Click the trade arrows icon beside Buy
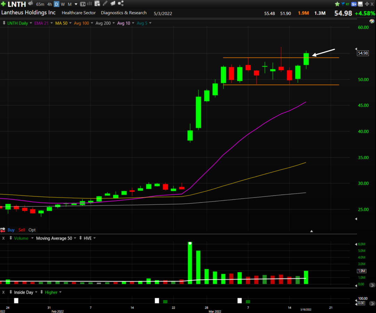The height and width of the screenshot is (313, 376). [3, 230]
